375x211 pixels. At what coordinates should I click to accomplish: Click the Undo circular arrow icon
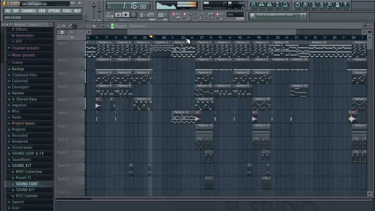298,5
